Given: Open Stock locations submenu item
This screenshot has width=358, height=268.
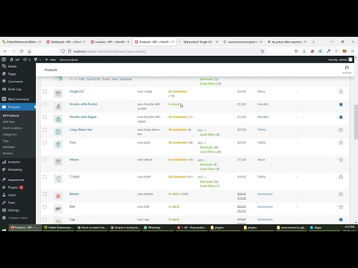Looking at the screenshot, I should [12, 128].
